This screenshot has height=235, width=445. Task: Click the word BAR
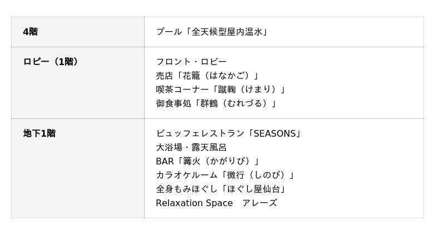(165, 161)
